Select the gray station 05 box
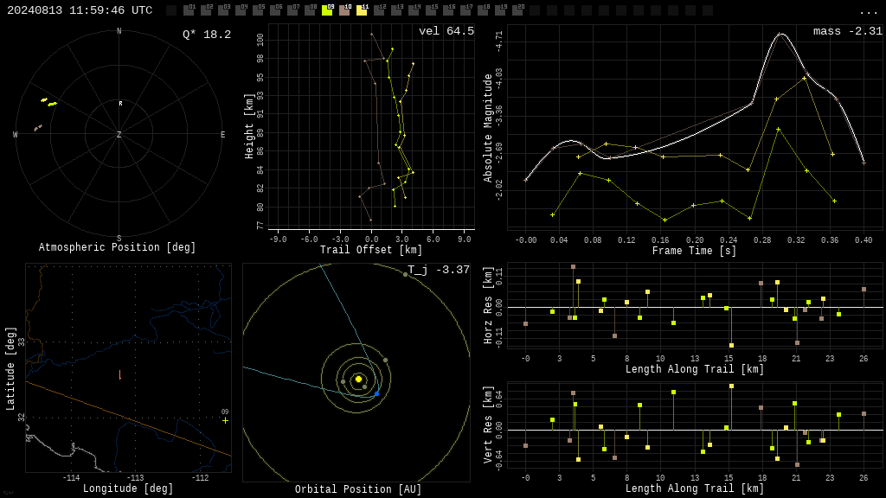 [258, 10]
